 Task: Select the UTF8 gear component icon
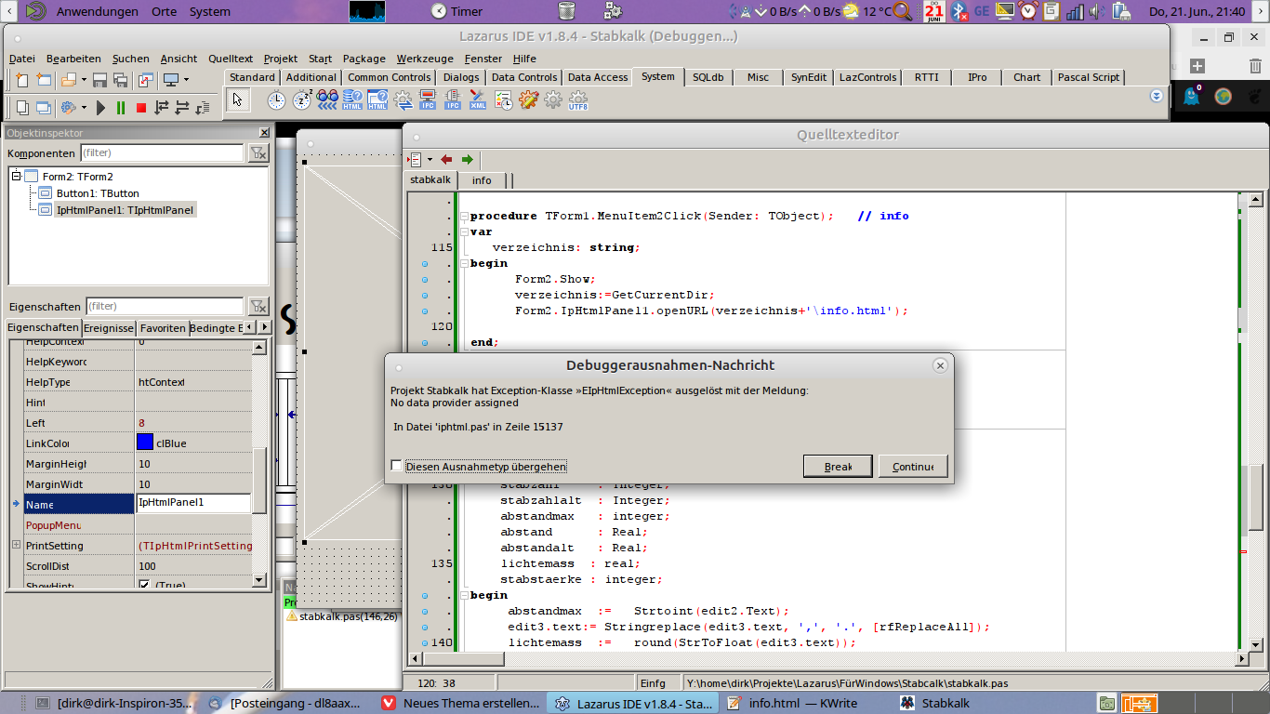[x=578, y=100]
